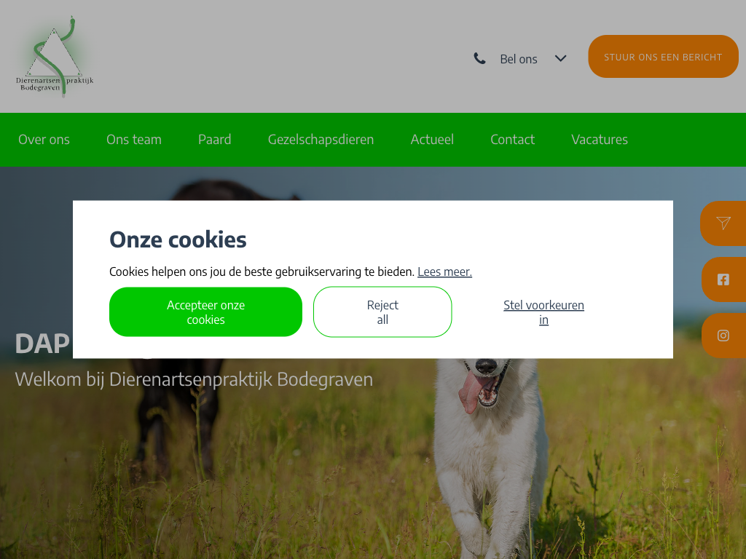Open the Facebook side icon

click(x=723, y=279)
